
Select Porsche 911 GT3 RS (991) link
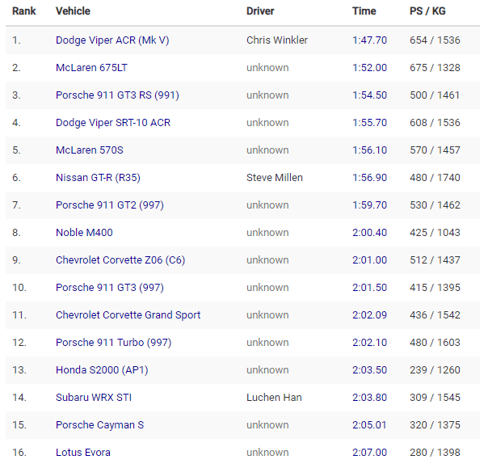(117, 95)
